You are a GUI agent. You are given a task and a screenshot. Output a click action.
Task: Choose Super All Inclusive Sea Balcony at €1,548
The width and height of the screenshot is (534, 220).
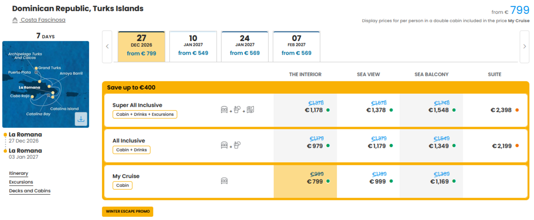(431, 110)
